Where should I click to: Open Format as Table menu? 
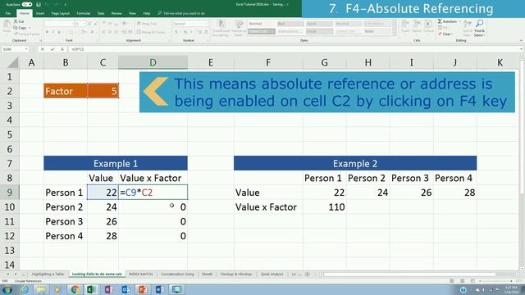coord(239,28)
